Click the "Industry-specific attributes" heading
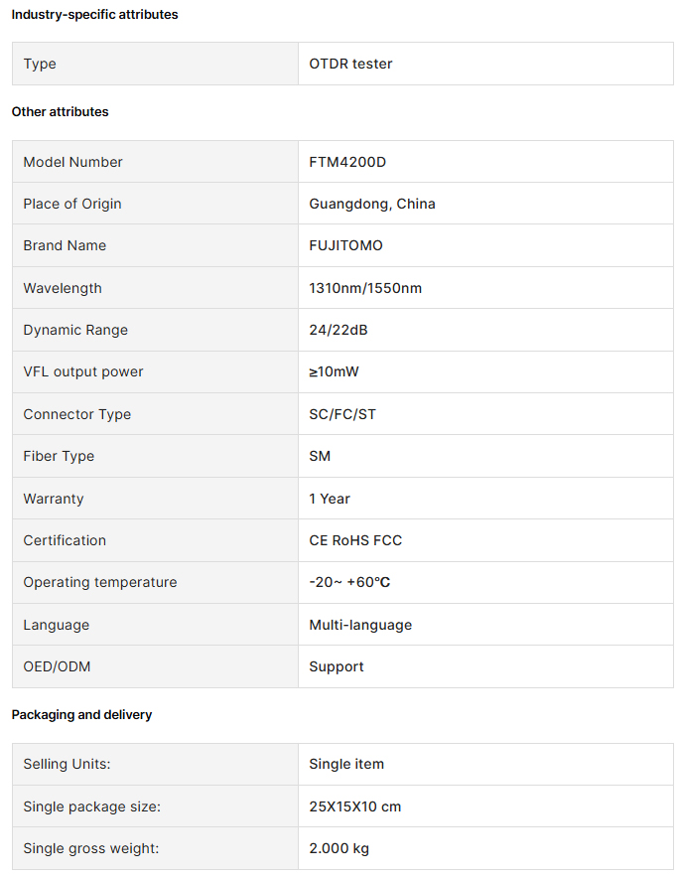The width and height of the screenshot is (678, 878). 94,15
